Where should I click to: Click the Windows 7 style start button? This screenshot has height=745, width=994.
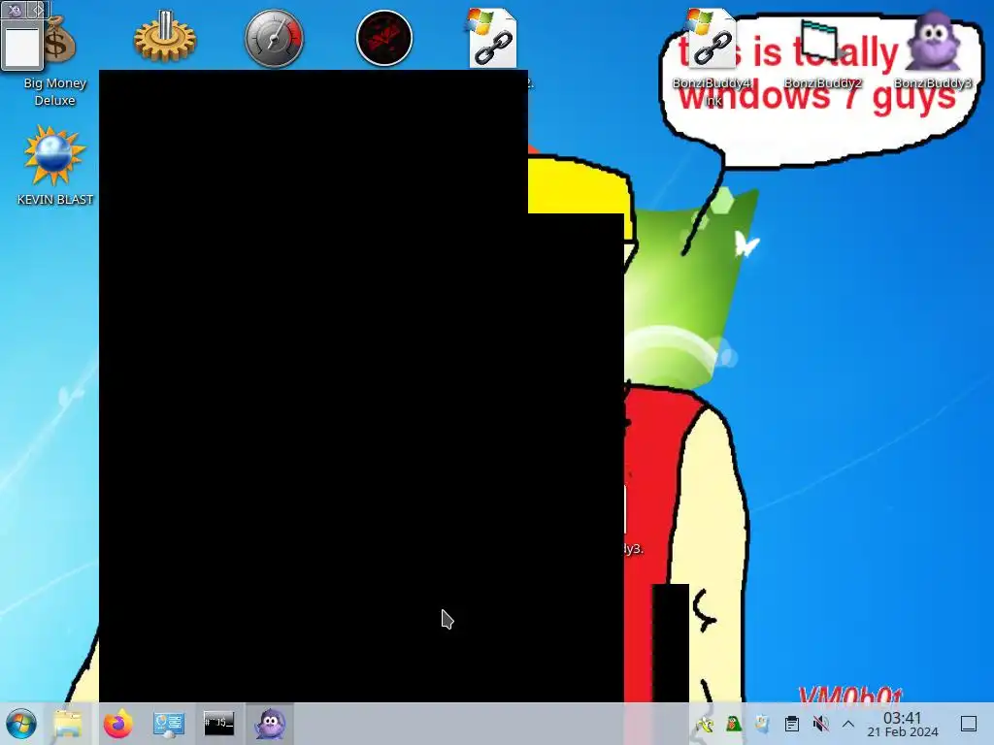coord(21,724)
